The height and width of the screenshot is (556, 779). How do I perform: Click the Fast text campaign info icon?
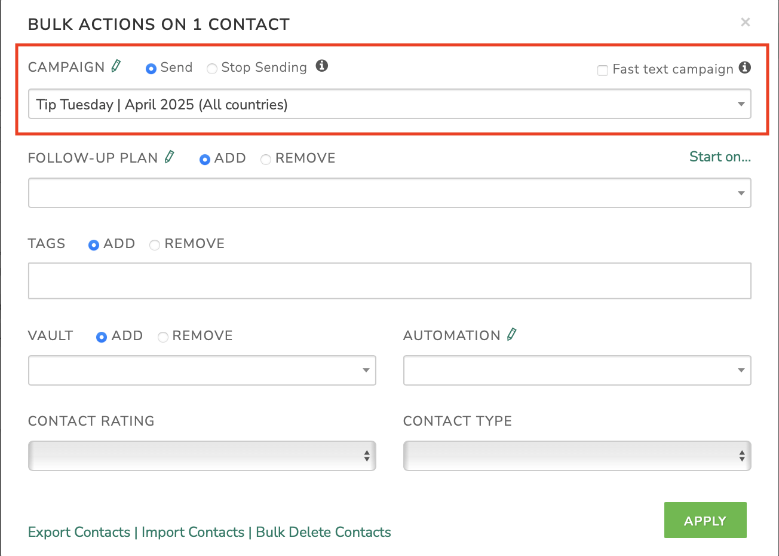pos(745,67)
